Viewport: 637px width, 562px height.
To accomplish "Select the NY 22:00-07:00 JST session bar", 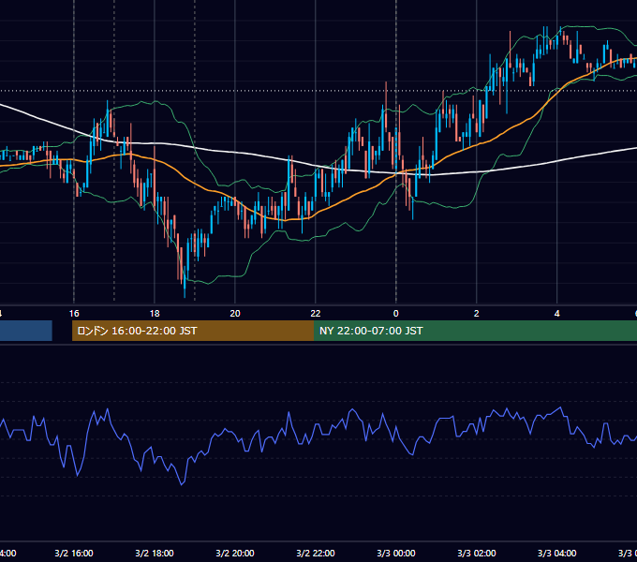I will (x=475, y=331).
